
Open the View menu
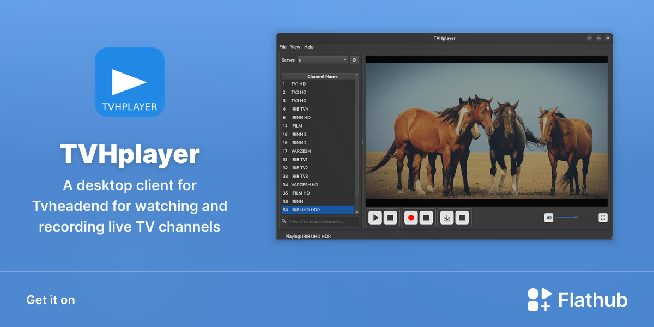pos(295,47)
